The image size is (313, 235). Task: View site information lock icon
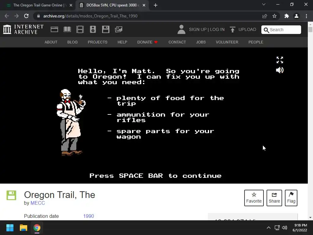click(39, 16)
